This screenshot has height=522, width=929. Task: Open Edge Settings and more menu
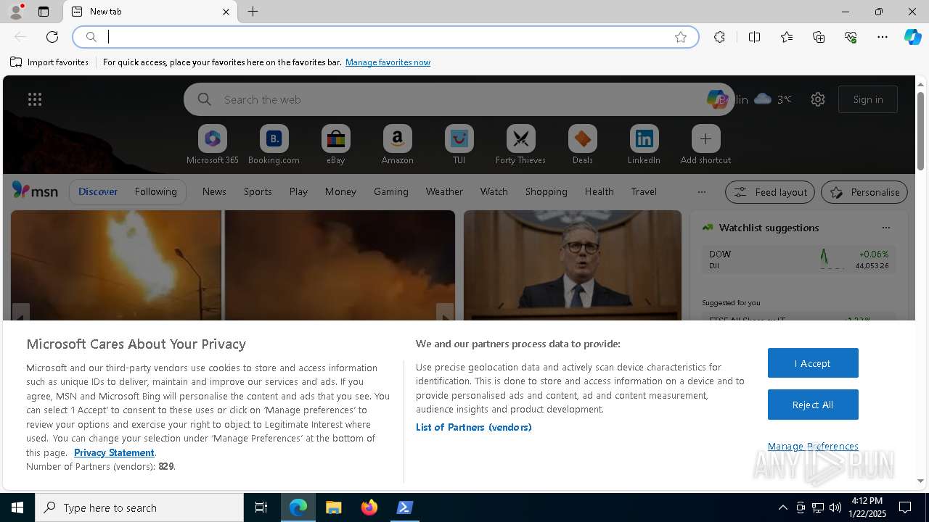point(883,37)
